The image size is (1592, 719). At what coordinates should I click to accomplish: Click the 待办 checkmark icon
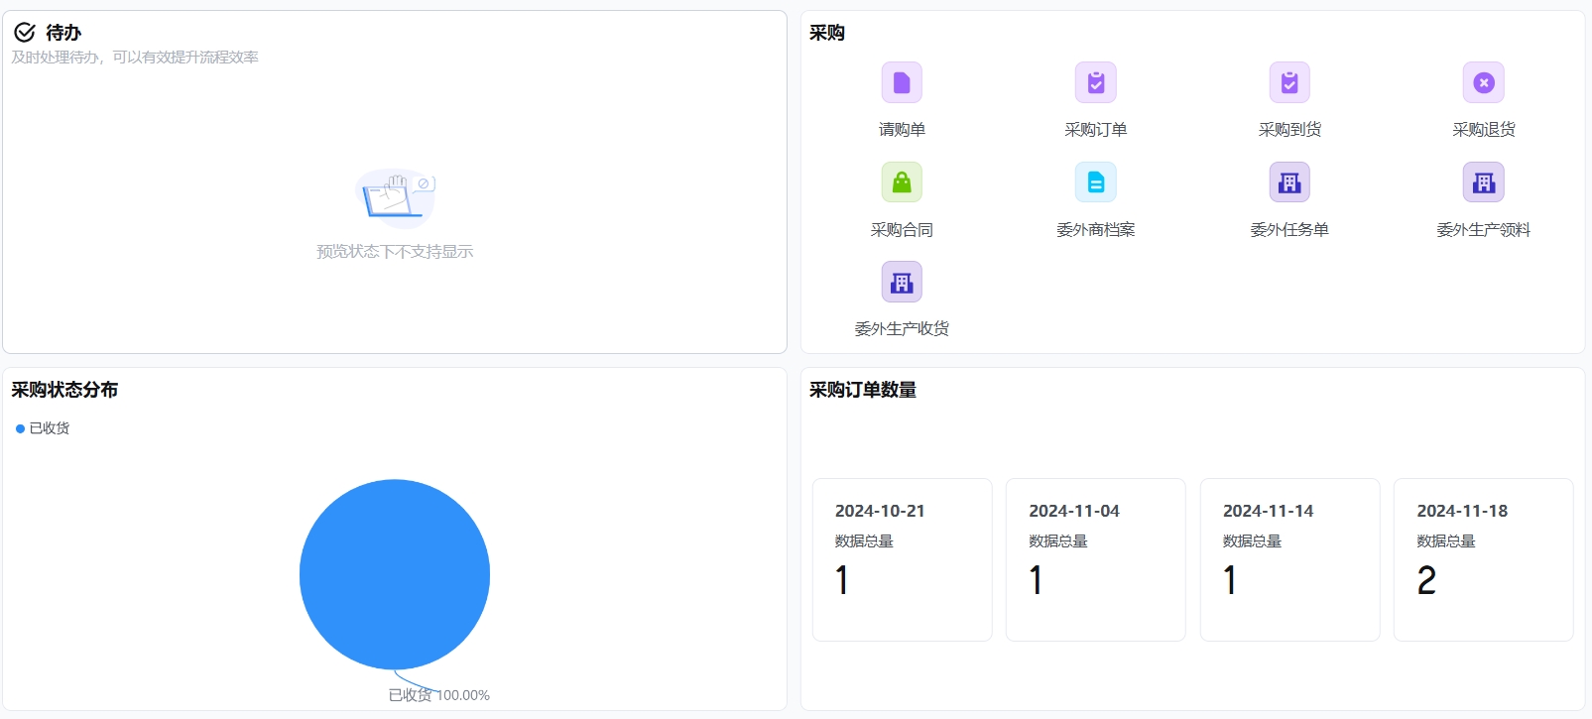[x=25, y=33]
